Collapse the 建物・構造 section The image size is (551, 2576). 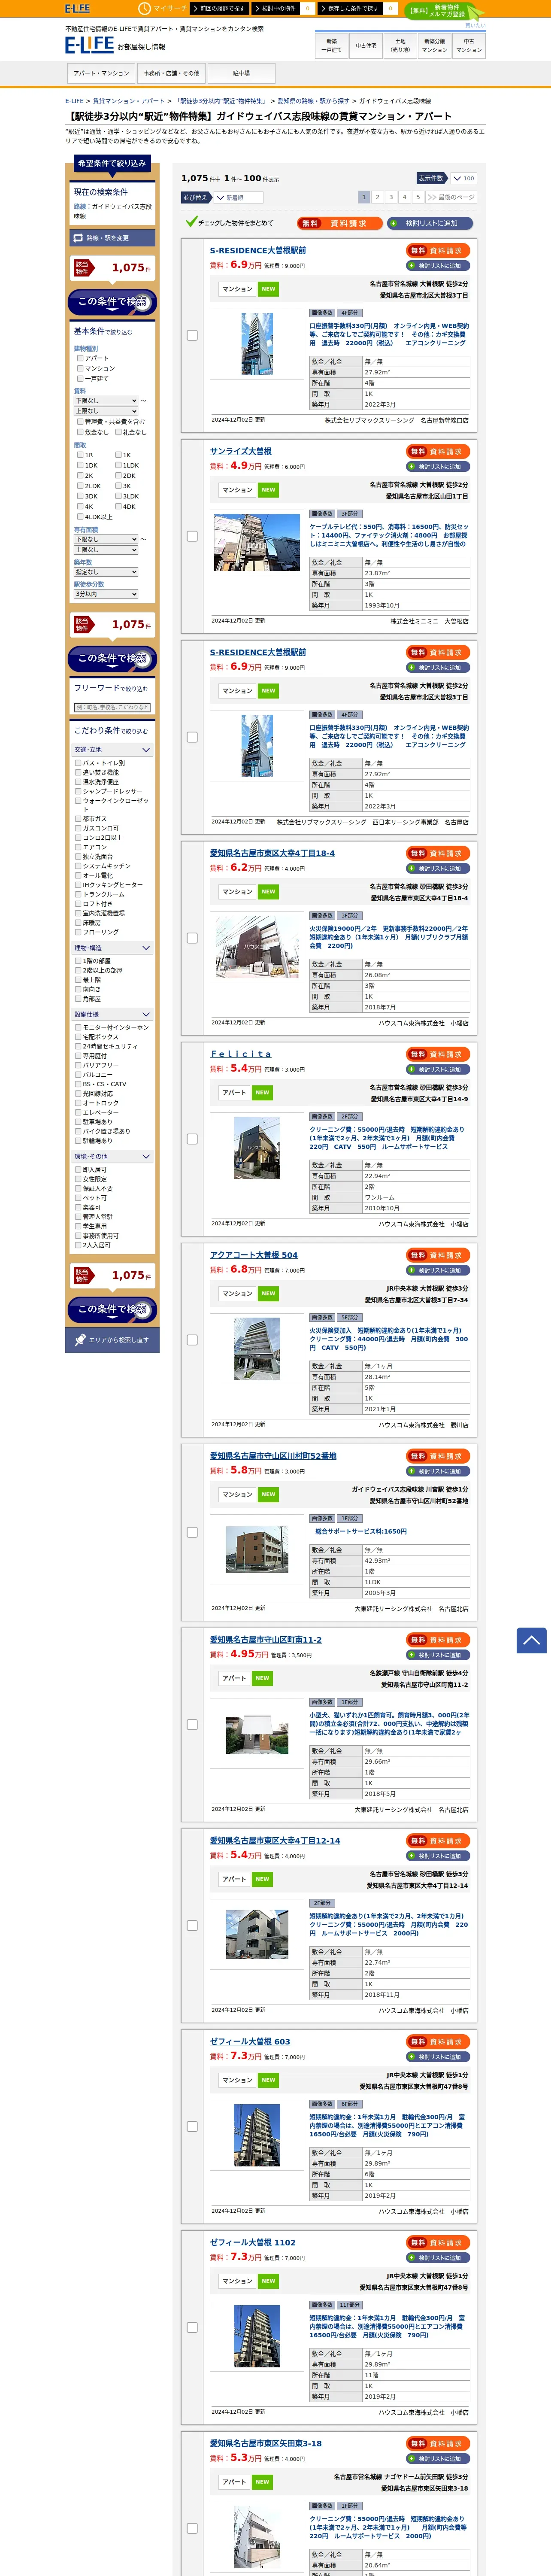point(112,948)
